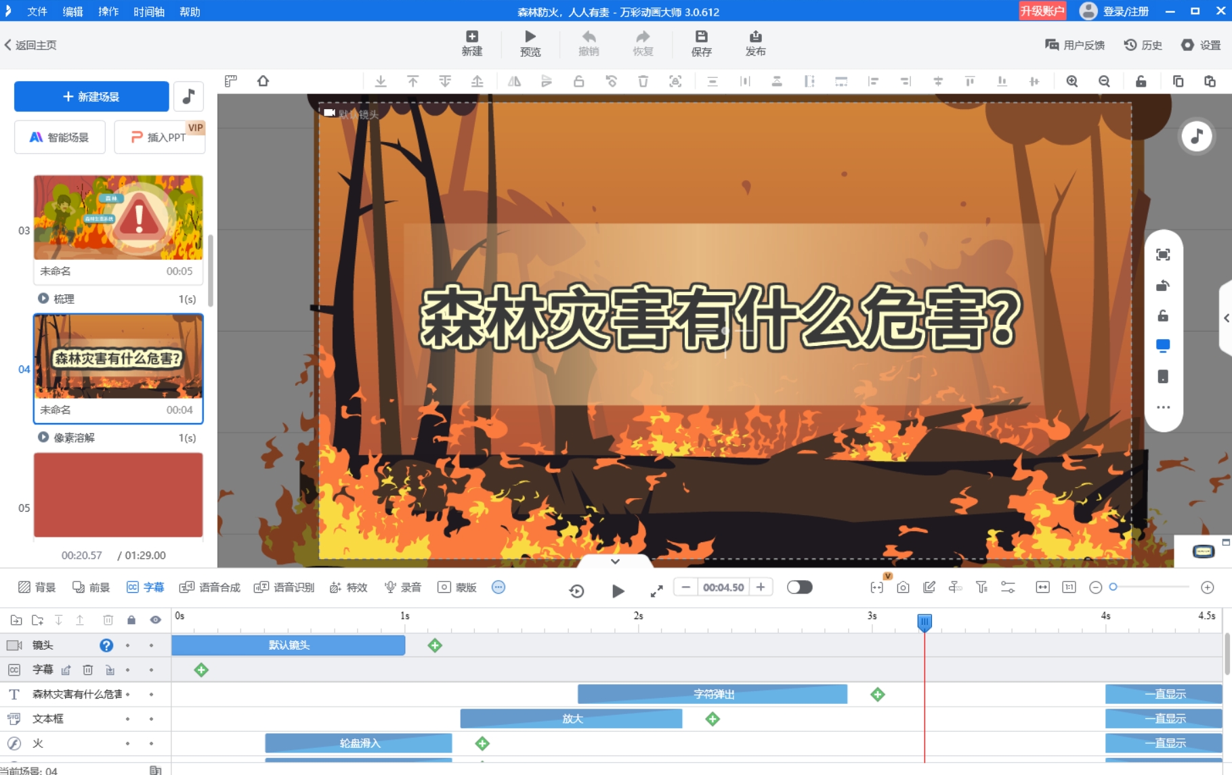Click the delete trash icon in canvas toolbar
This screenshot has height=775, width=1232.
click(643, 81)
